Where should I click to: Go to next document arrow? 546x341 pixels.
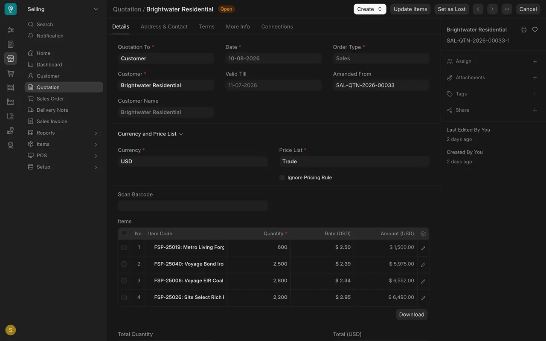click(x=492, y=9)
